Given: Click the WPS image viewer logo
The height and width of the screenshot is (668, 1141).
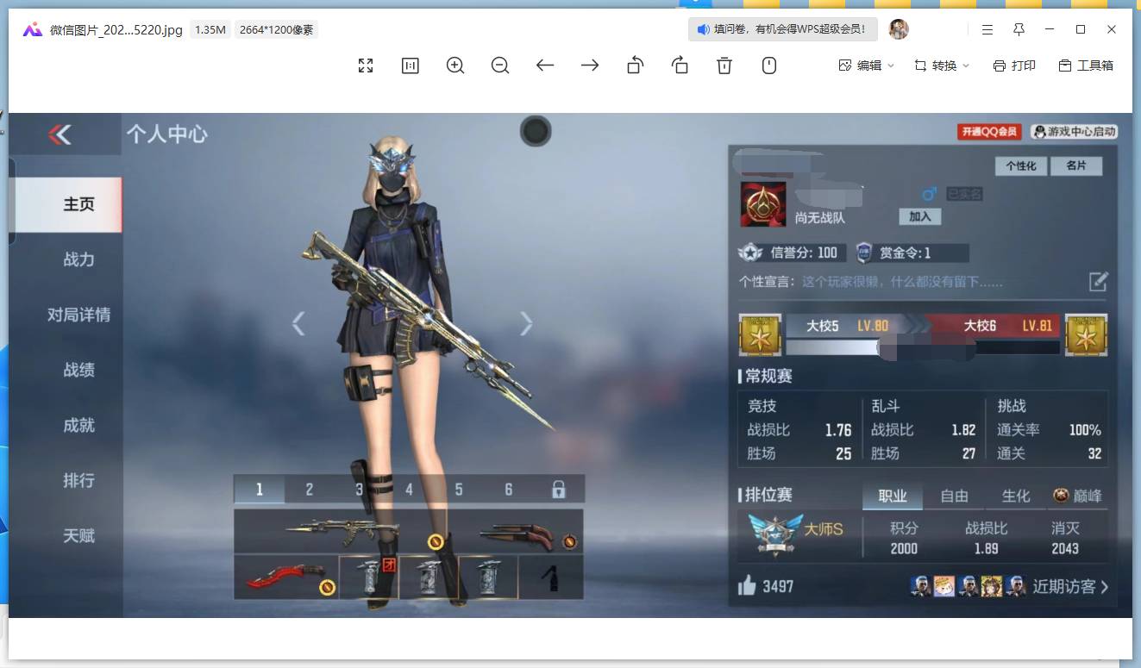Looking at the screenshot, I should pos(33,29).
